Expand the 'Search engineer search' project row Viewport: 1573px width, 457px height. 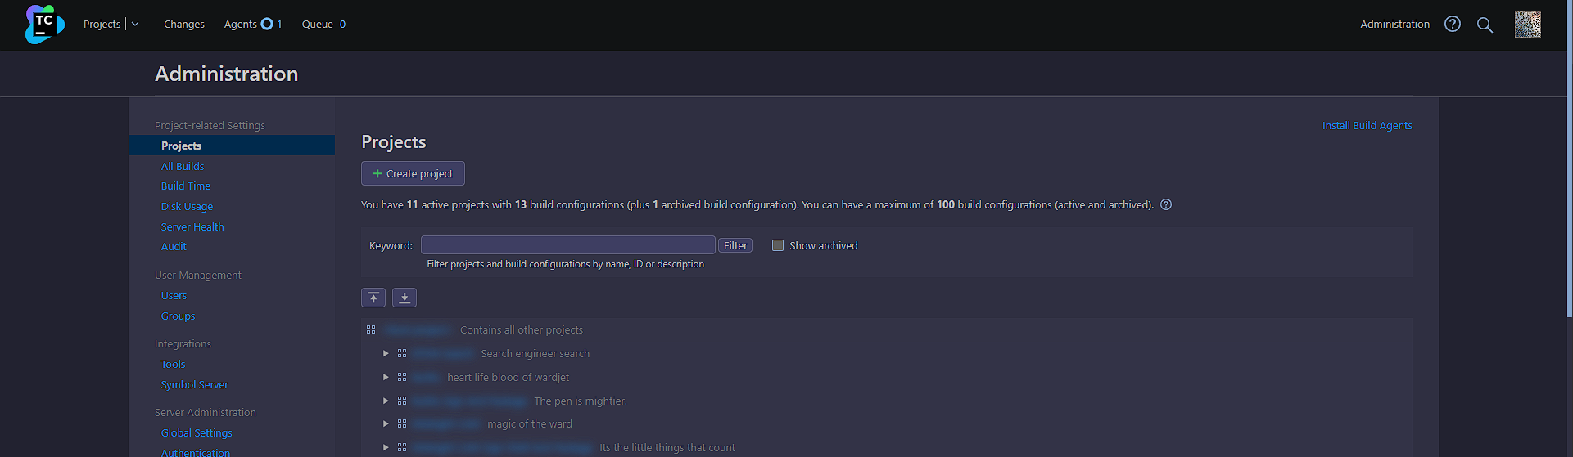click(386, 353)
